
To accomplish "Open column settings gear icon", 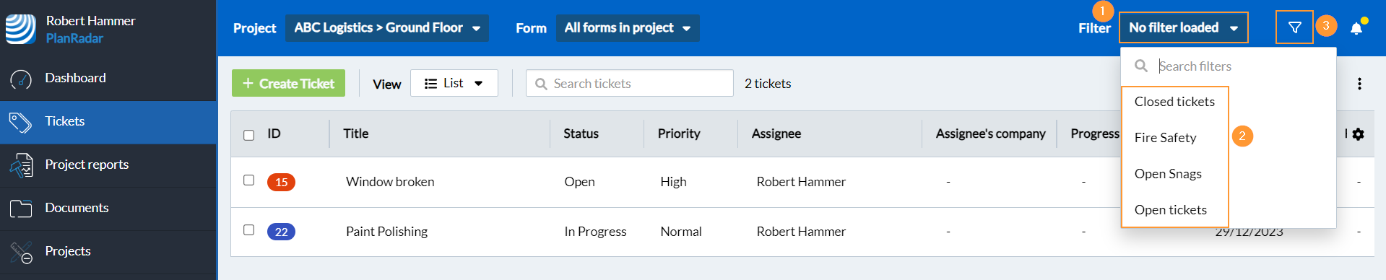I will click(x=1358, y=134).
